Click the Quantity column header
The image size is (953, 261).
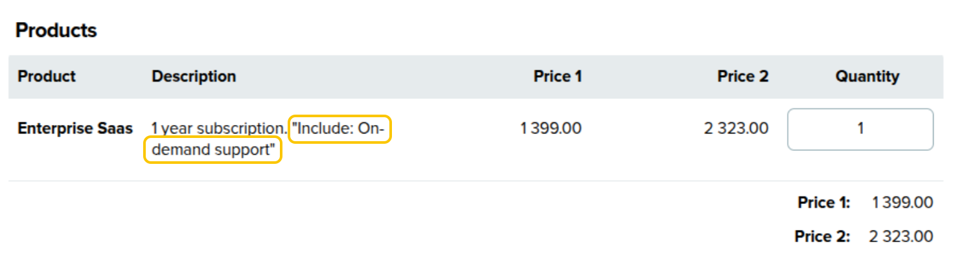tap(867, 76)
